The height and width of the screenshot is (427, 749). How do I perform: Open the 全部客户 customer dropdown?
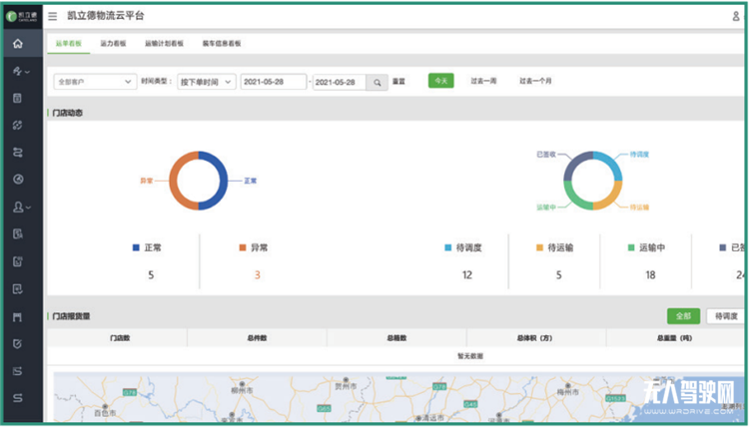(x=94, y=82)
